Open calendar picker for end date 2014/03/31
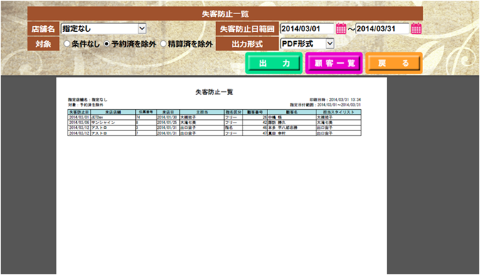 [416, 28]
